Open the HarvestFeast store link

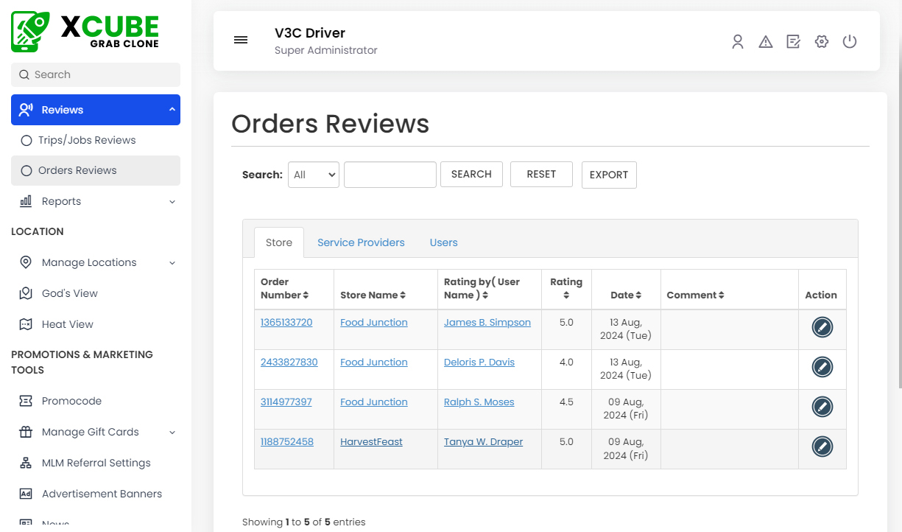[x=371, y=441]
